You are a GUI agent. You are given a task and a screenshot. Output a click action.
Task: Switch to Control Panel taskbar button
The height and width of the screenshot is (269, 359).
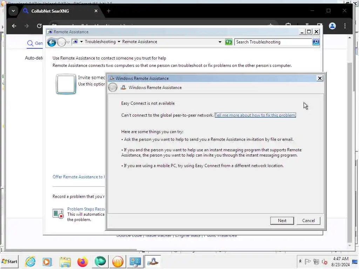(x=135, y=262)
